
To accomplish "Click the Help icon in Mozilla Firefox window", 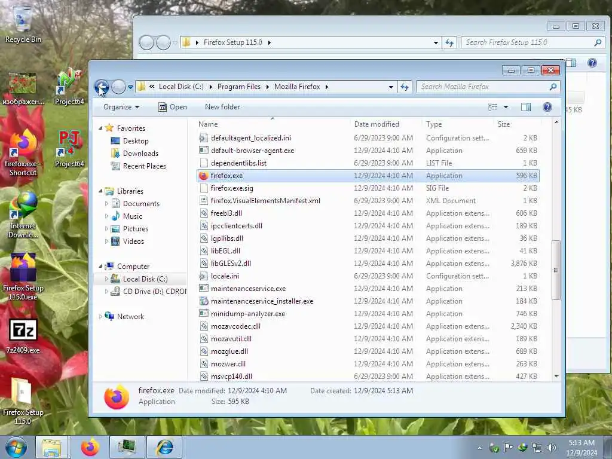I will pos(547,107).
